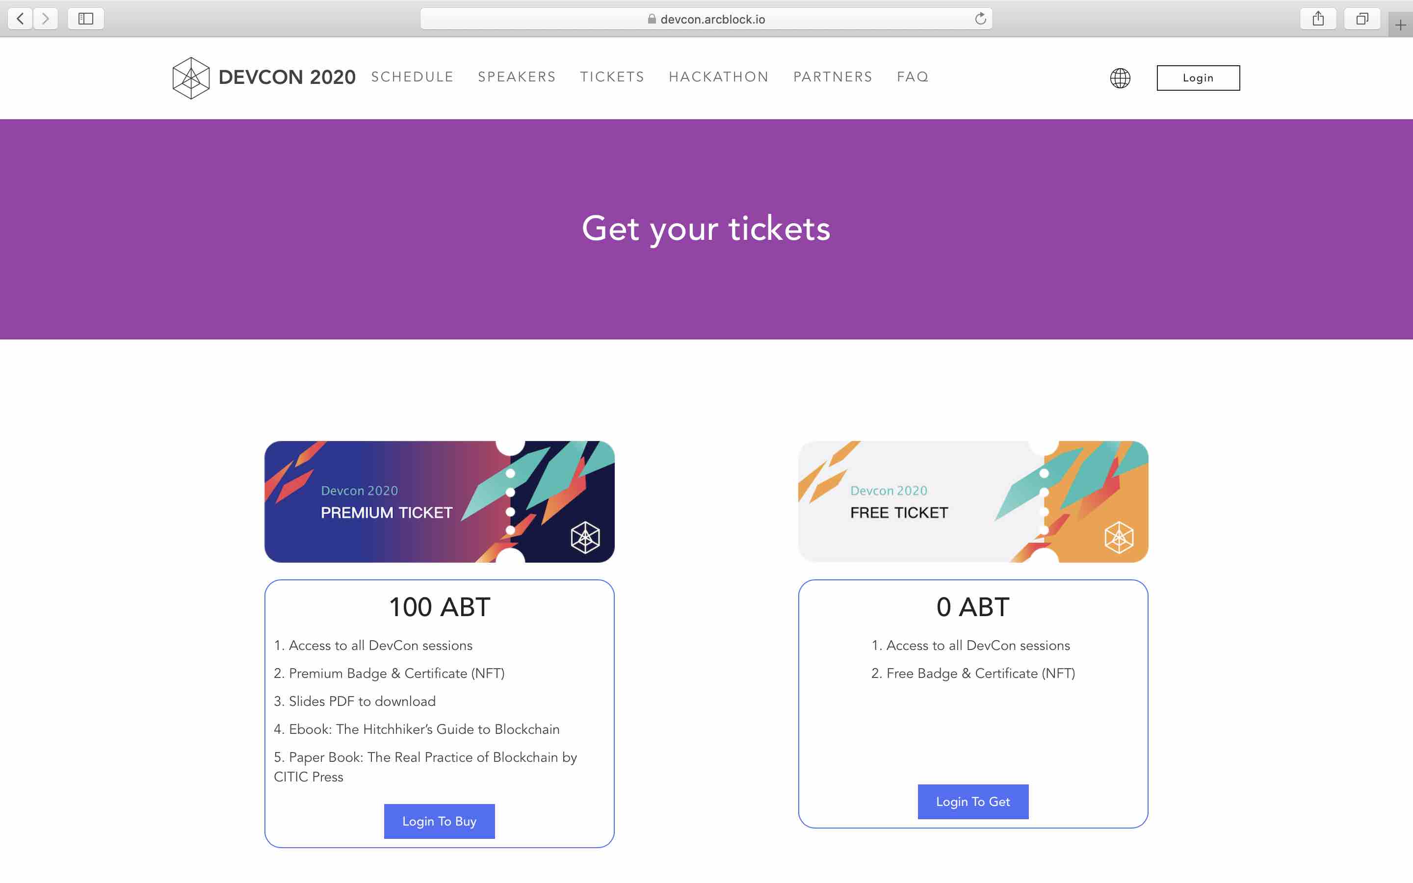This screenshot has width=1413, height=883.
Task: Open the globe language selector
Action: tap(1120, 78)
